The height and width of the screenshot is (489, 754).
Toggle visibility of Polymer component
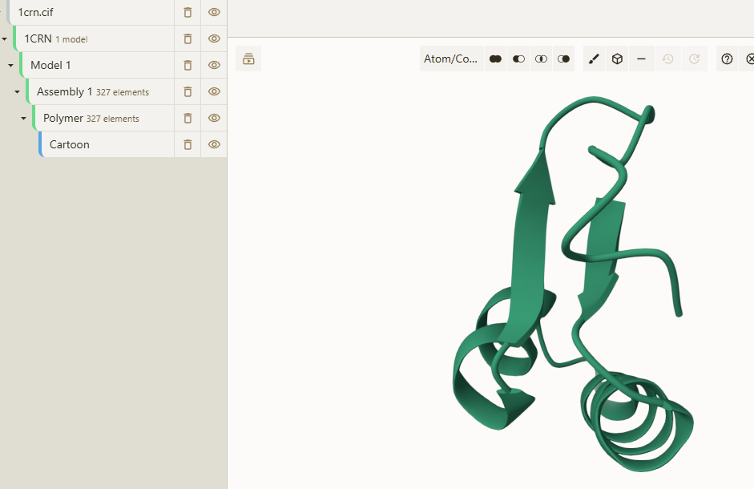click(x=214, y=118)
